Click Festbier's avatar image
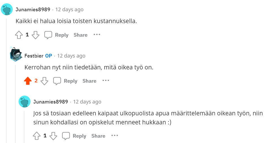265x143 pixels. [16, 55]
